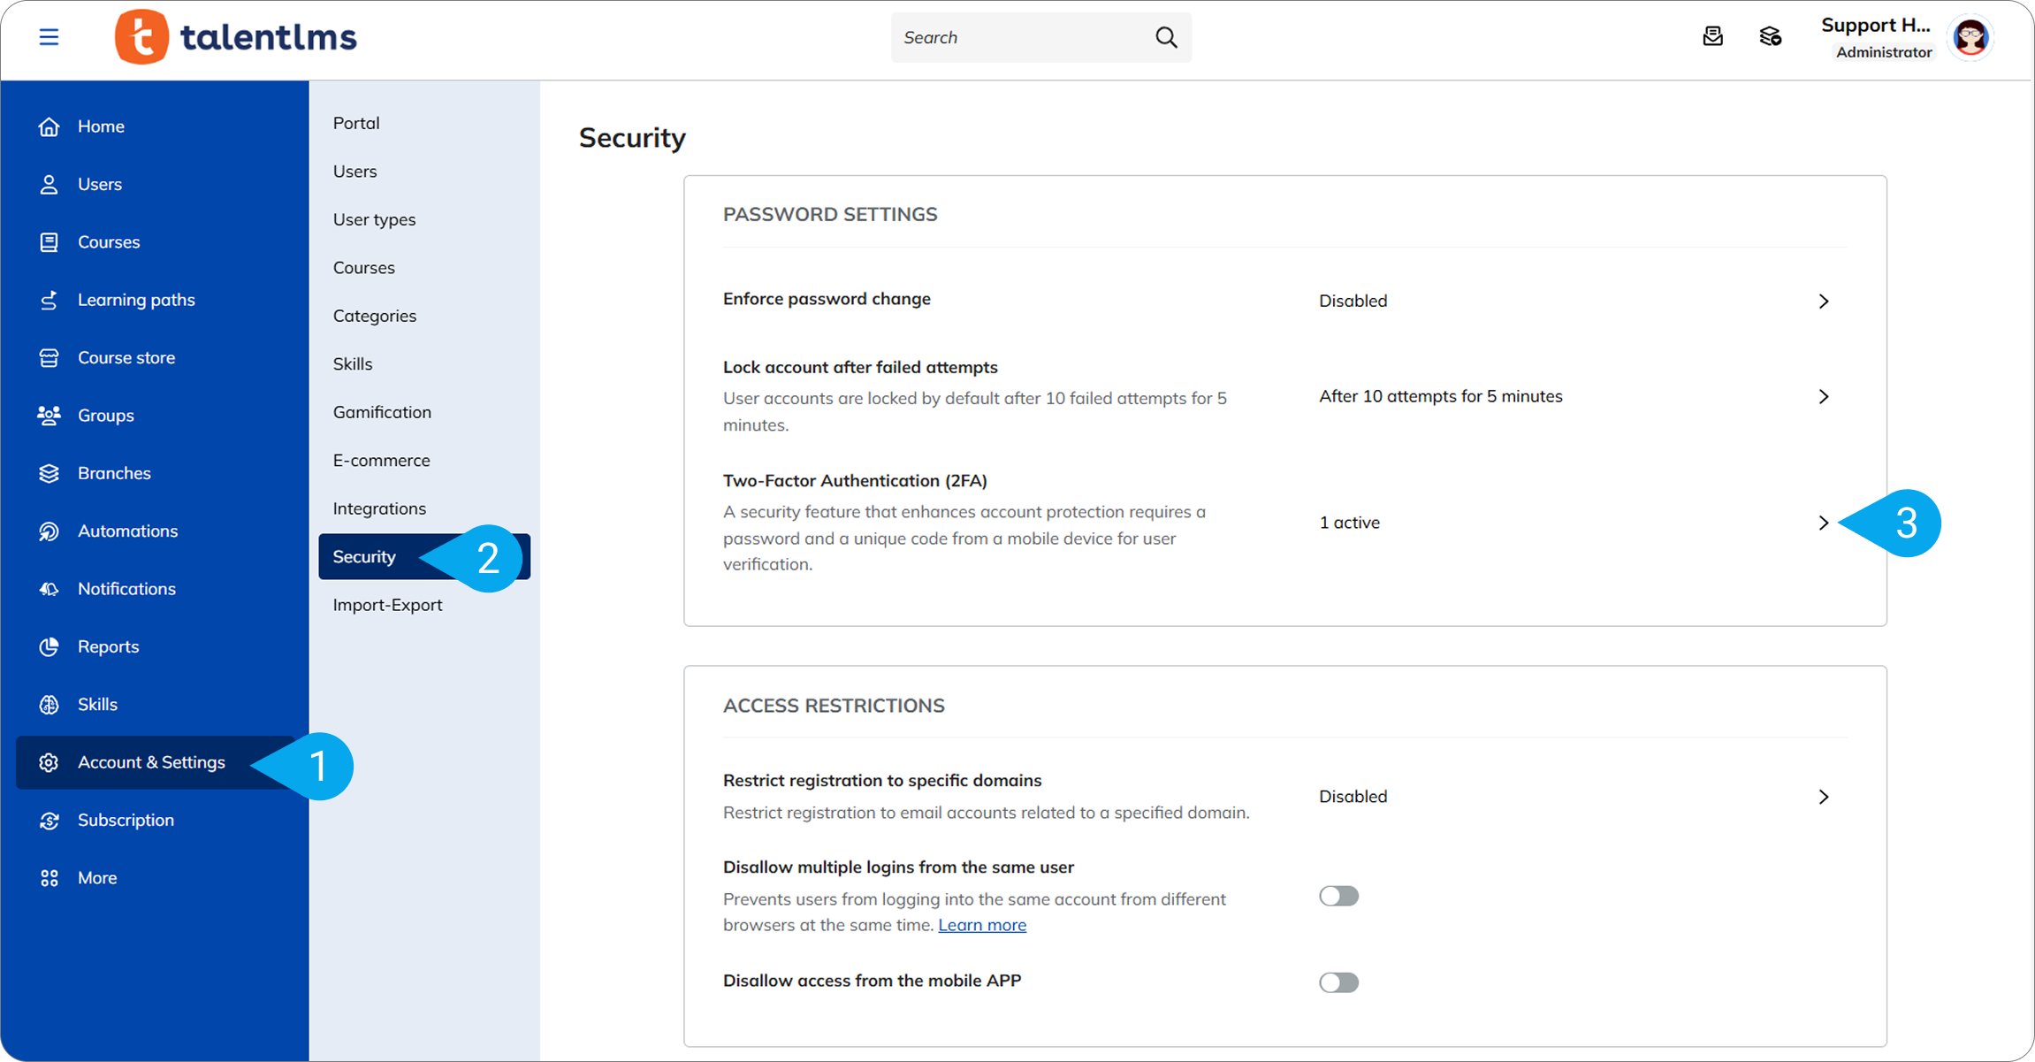Select Integrations in settings submenu
Image resolution: width=2035 pixels, height=1062 pixels.
coord(379,508)
